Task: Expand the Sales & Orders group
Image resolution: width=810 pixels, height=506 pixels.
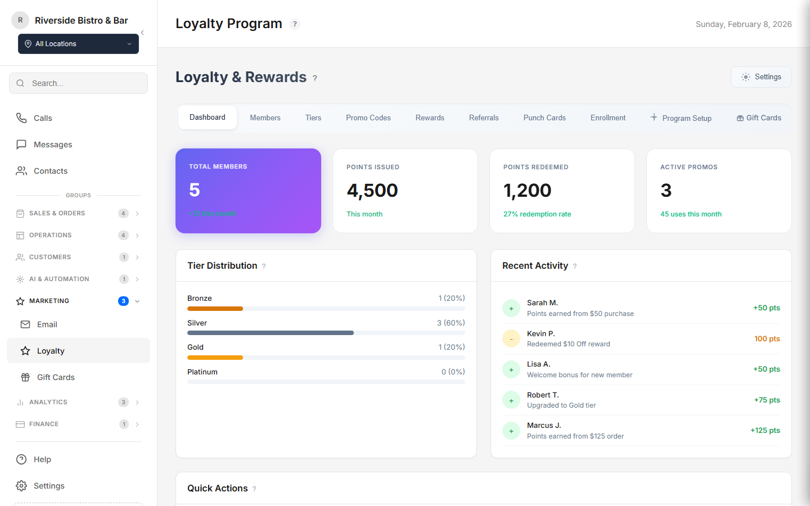Action: tap(137, 213)
